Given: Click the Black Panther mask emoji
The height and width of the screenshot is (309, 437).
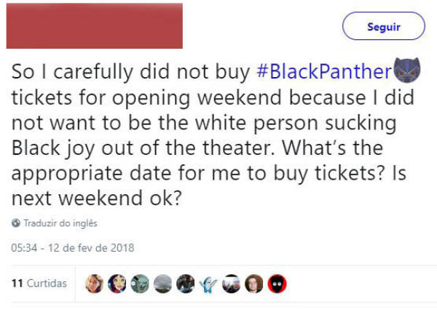Looking at the screenshot, I should point(406,71).
